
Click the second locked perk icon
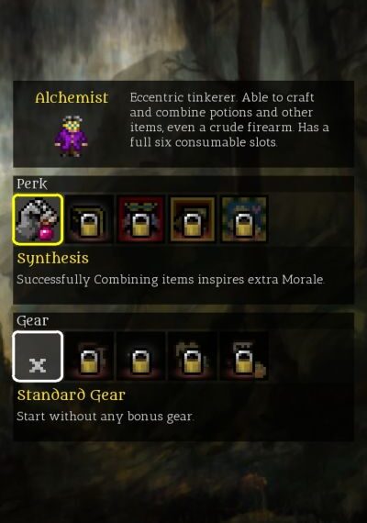[89, 219]
